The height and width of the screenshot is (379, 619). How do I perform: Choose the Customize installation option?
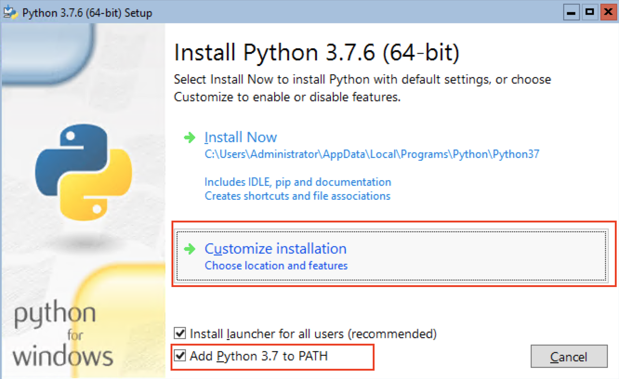(276, 249)
